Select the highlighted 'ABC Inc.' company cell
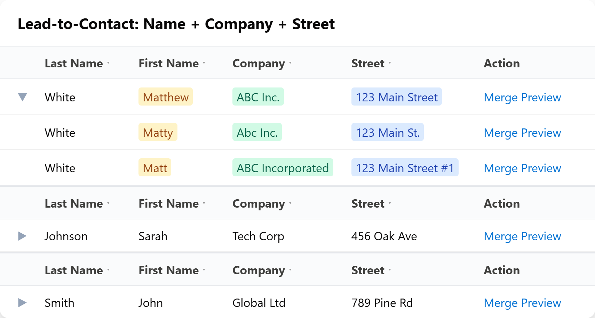This screenshot has height=318, width=595. (258, 97)
